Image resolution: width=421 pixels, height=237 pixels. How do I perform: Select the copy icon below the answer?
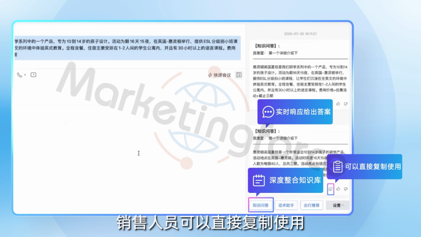pos(331,189)
